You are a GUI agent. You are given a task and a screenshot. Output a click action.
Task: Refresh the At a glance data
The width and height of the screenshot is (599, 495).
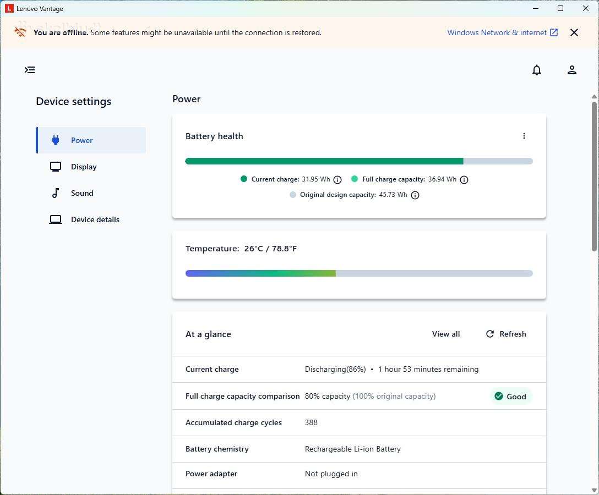coord(506,334)
